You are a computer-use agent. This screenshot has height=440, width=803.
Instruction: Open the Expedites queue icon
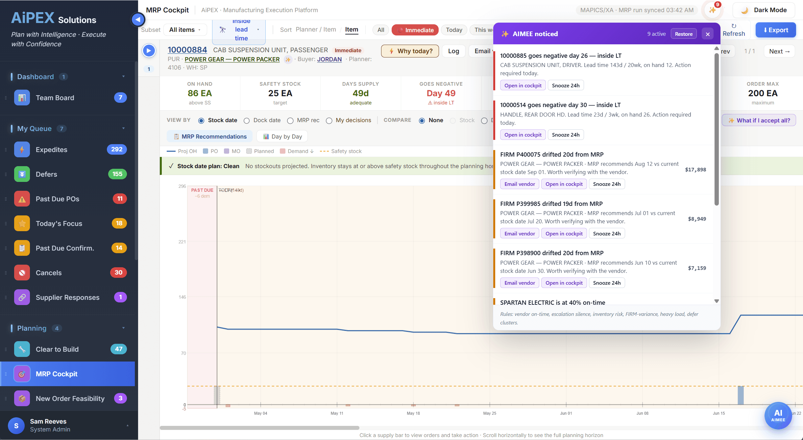(22, 149)
